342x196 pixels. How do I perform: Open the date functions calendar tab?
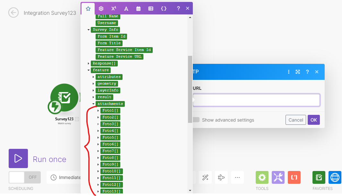coord(138,9)
